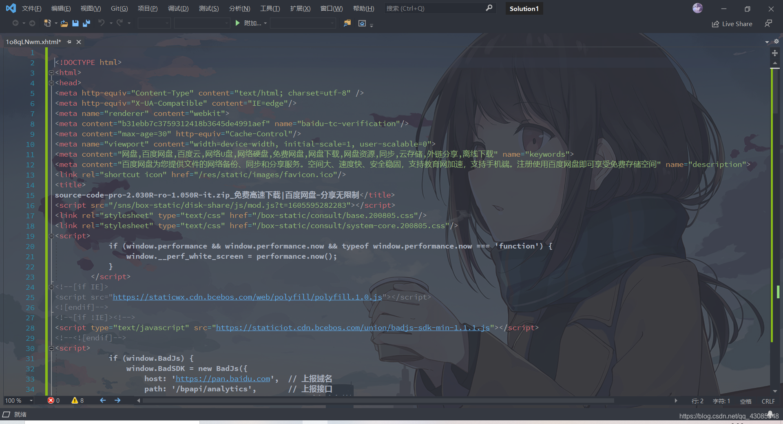This screenshot has width=783, height=424.
Task: Open the new project dropdown arrow
Action: click(56, 23)
